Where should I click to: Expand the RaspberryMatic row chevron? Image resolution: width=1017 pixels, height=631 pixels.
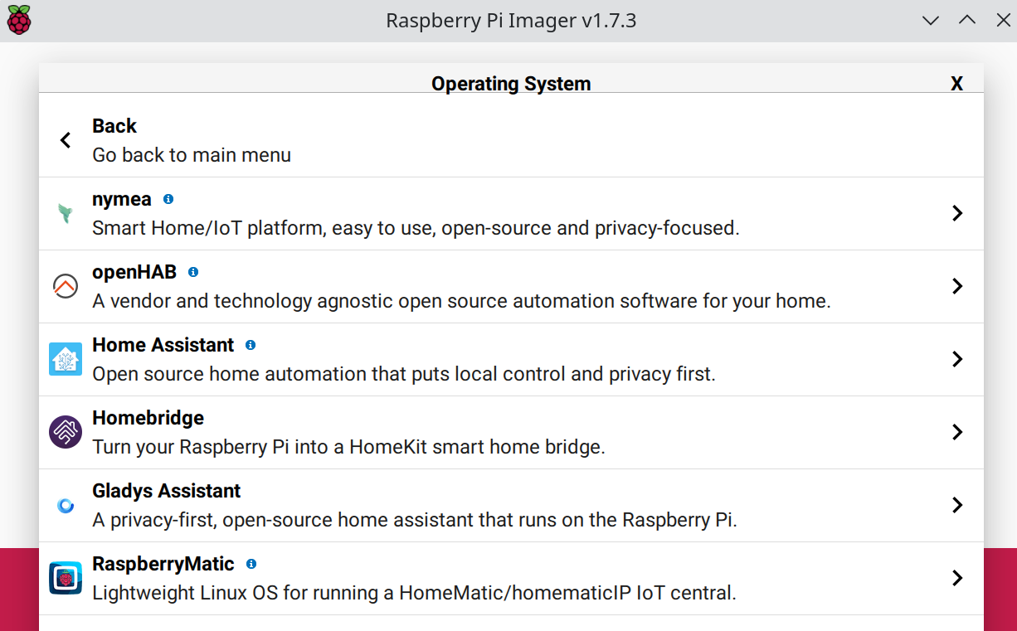point(957,578)
